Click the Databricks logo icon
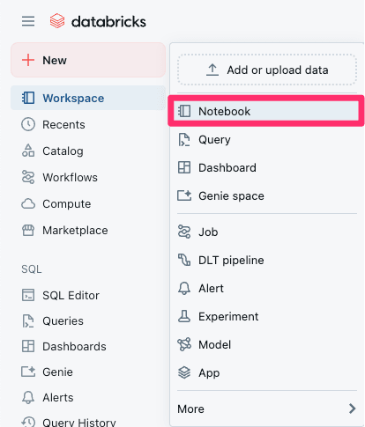 point(57,21)
